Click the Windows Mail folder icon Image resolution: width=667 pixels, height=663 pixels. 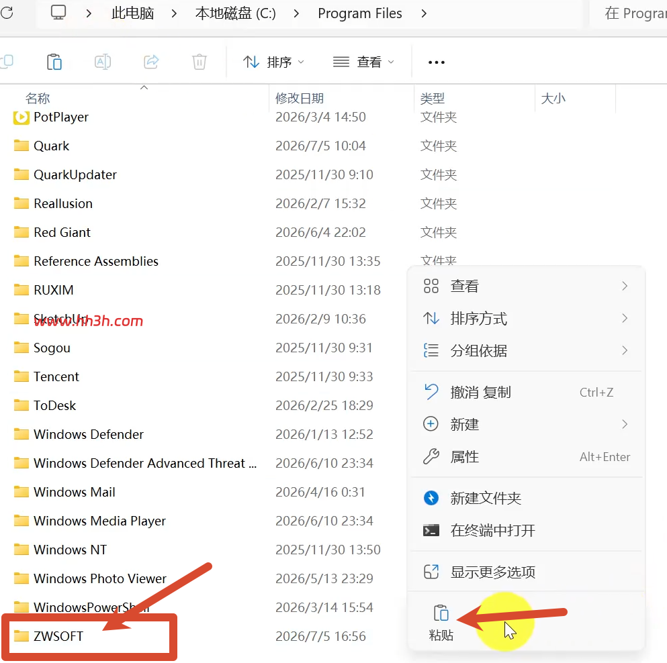tap(21, 492)
